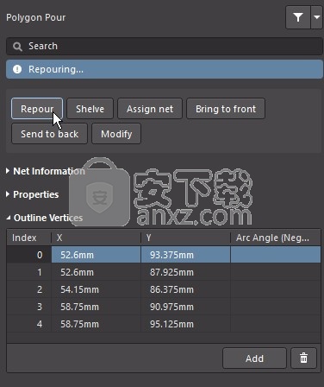Select the X value 52.6mm in row 0
324x387 pixels.
click(96, 255)
